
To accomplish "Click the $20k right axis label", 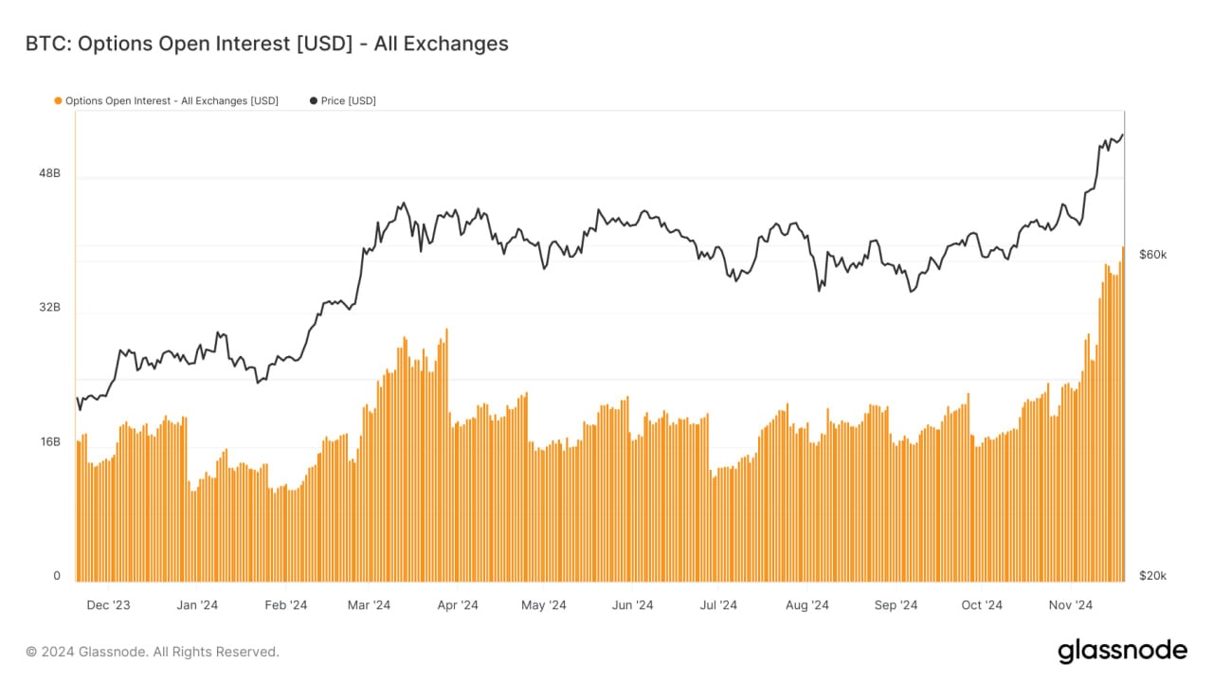I will tap(1153, 576).
